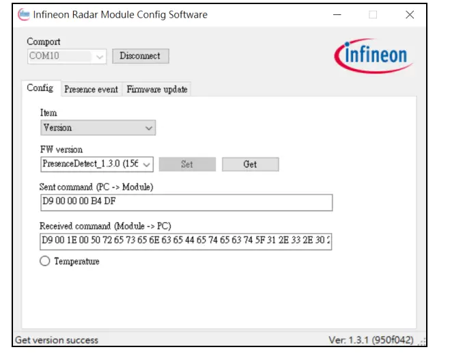Expand the Item dropdown showing Version
450x356 pixels.
(98, 128)
